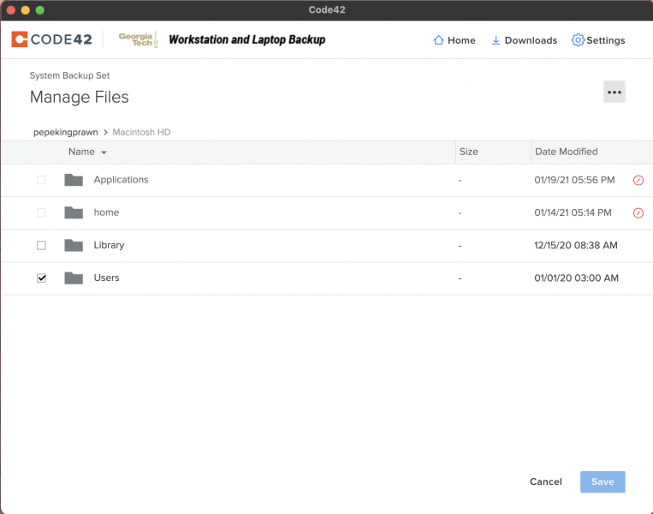Screen dimensions: 653x514
Task: Click excluded icon on Applications row
Action: pos(638,180)
